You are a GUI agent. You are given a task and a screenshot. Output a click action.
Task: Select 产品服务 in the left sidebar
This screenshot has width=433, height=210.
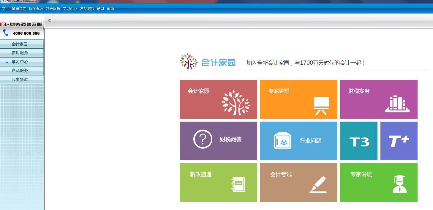pos(22,71)
